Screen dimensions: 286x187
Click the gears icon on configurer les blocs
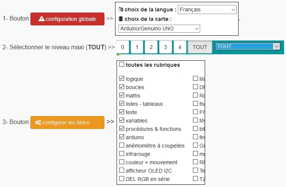38,123
